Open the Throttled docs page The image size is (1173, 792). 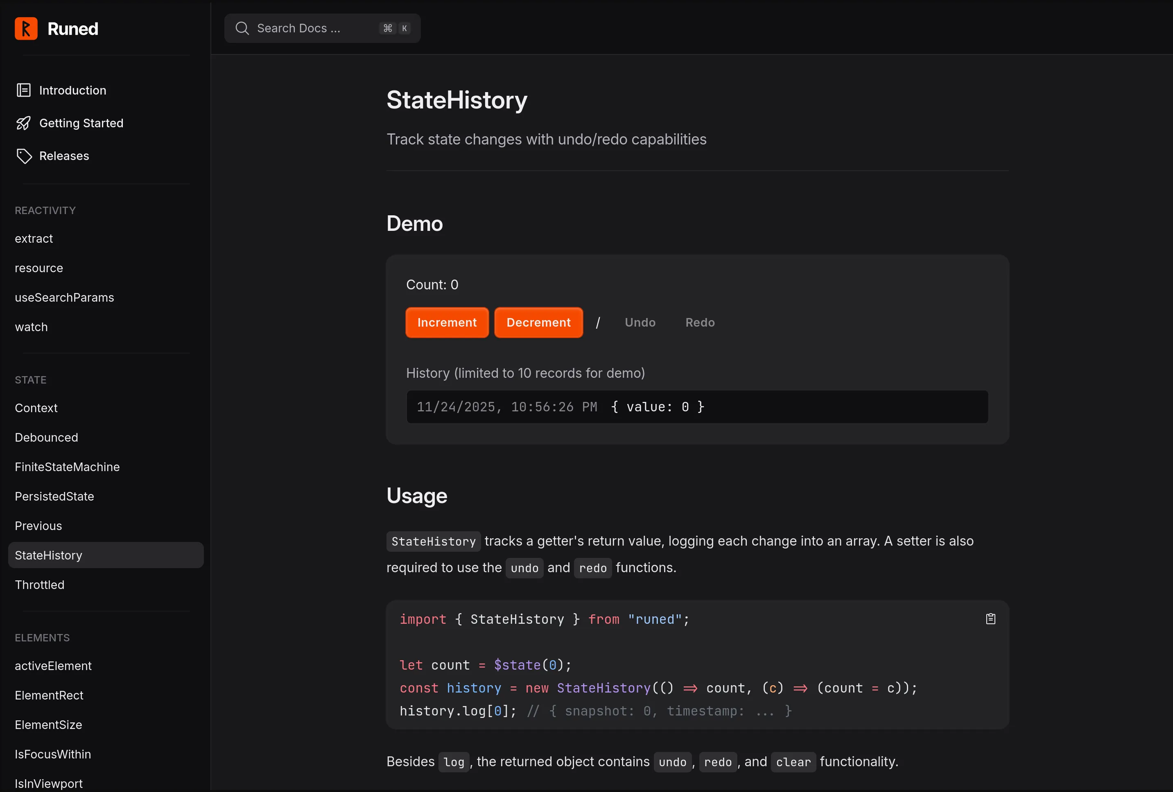pyautogui.click(x=39, y=584)
